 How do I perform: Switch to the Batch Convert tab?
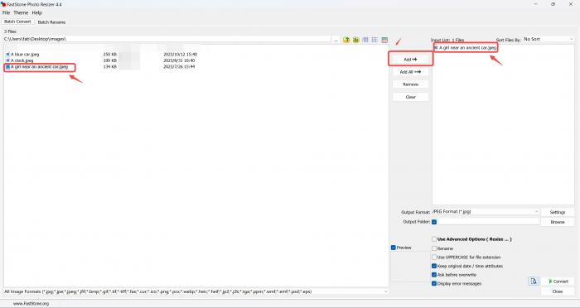pyautogui.click(x=17, y=22)
